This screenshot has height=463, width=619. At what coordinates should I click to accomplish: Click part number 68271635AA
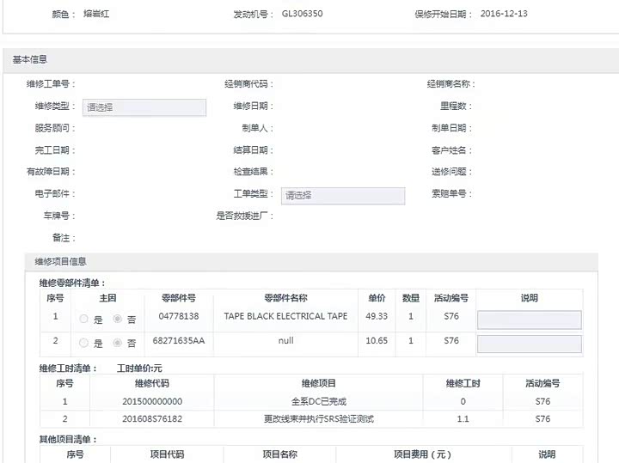(179, 340)
